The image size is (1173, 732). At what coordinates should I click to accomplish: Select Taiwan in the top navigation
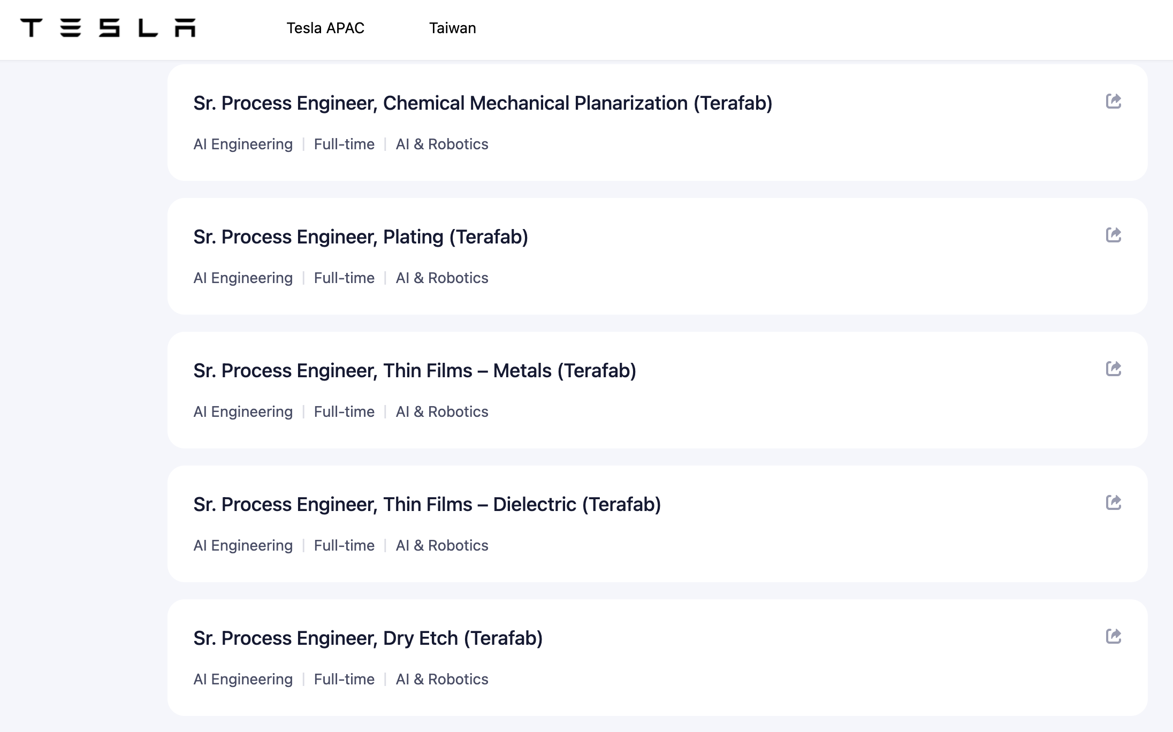click(x=452, y=28)
